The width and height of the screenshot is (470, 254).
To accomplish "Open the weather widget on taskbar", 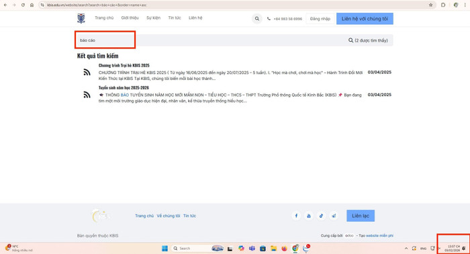I will coord(19,248).
